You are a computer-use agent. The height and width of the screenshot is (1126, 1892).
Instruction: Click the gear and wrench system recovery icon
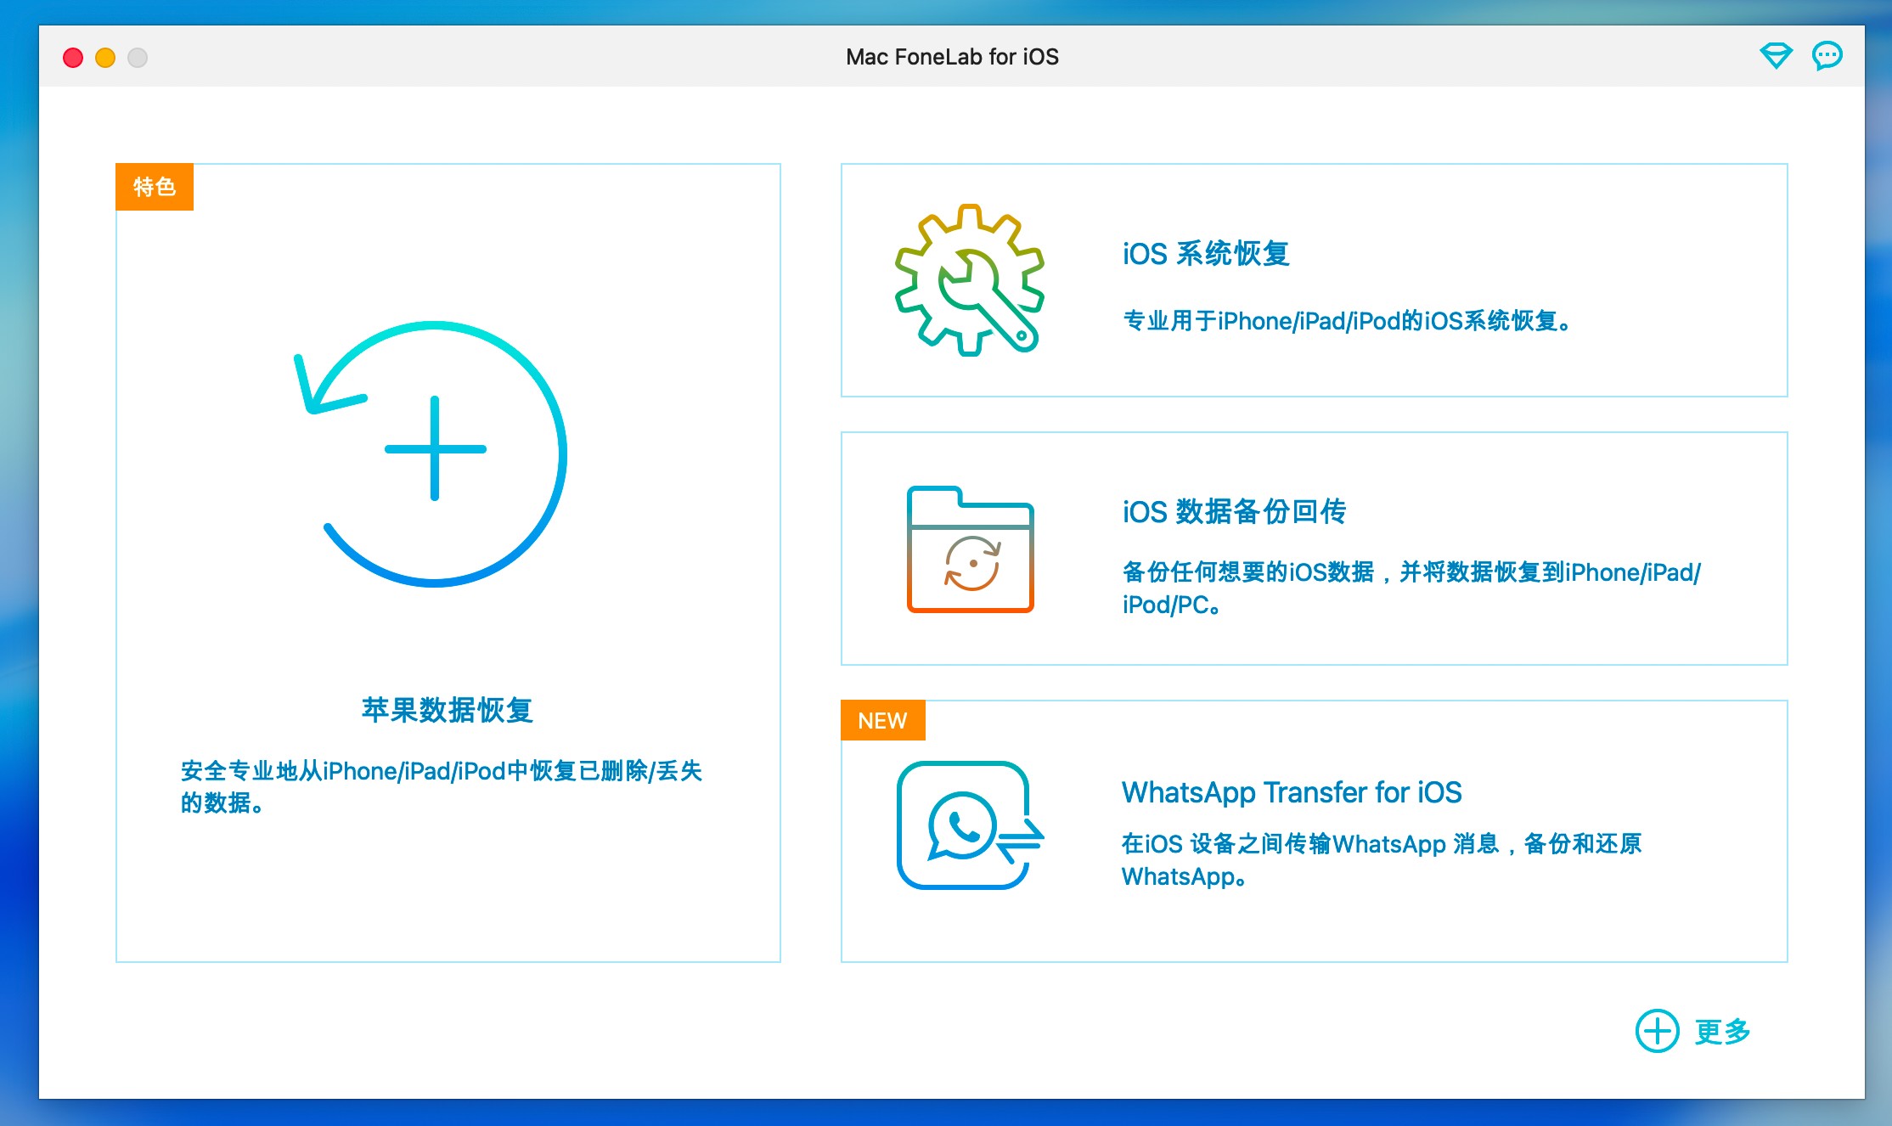(x=970, y=280)
